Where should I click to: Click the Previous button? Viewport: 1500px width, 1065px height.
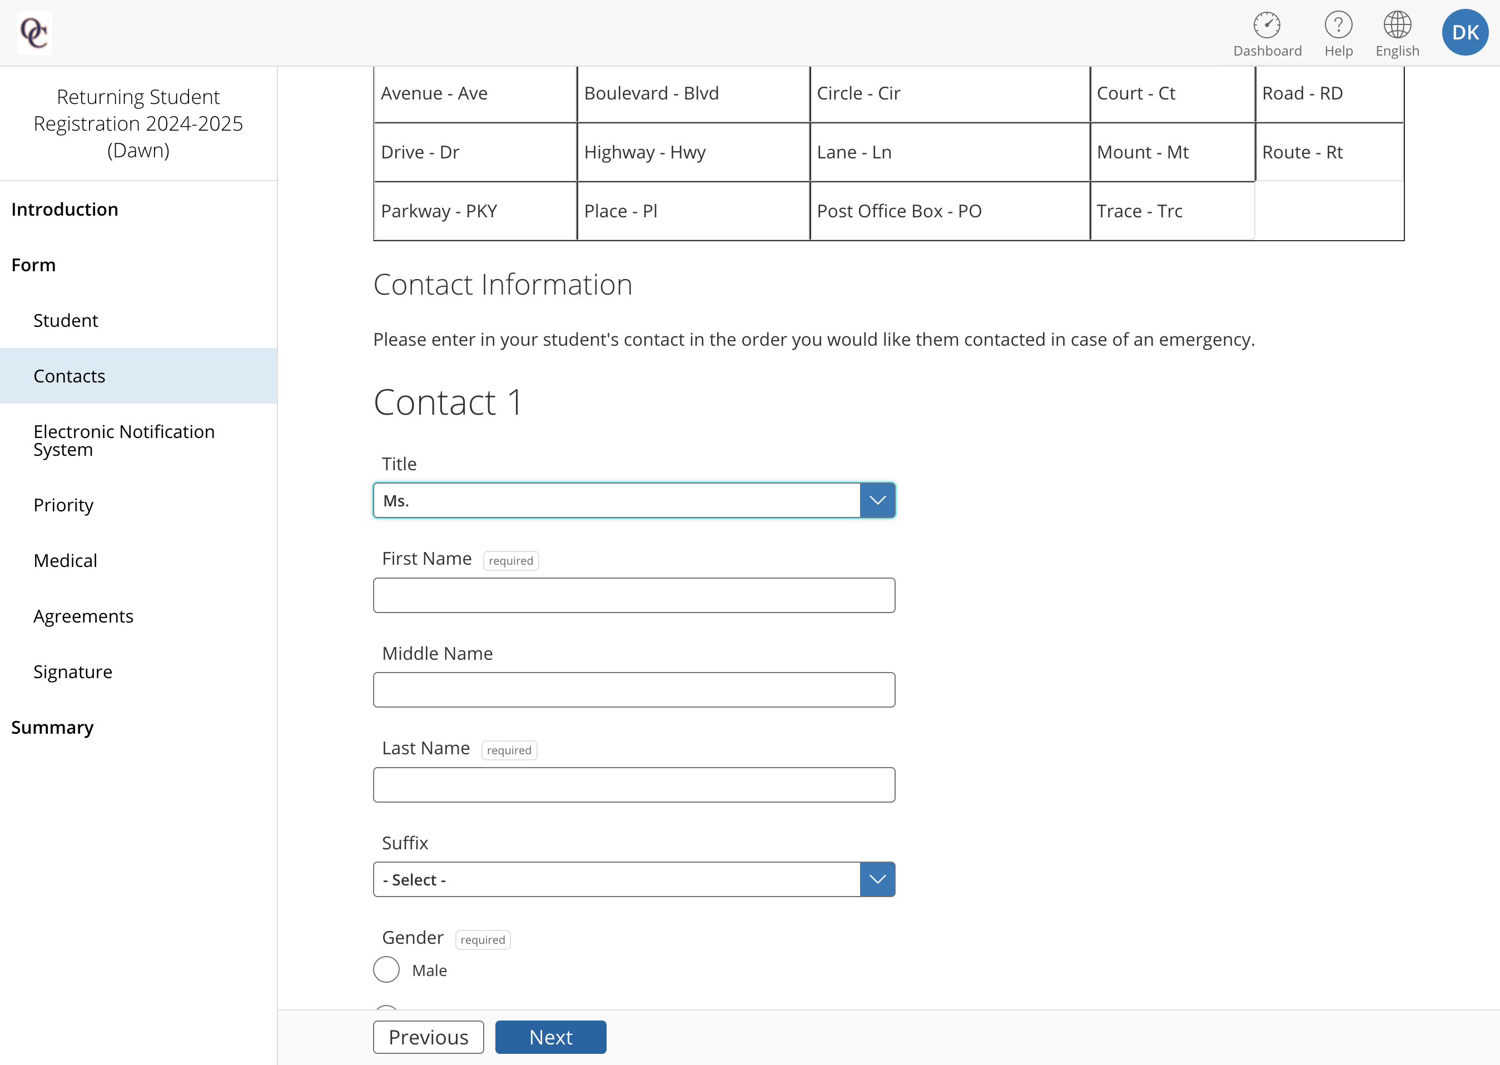428,1037
